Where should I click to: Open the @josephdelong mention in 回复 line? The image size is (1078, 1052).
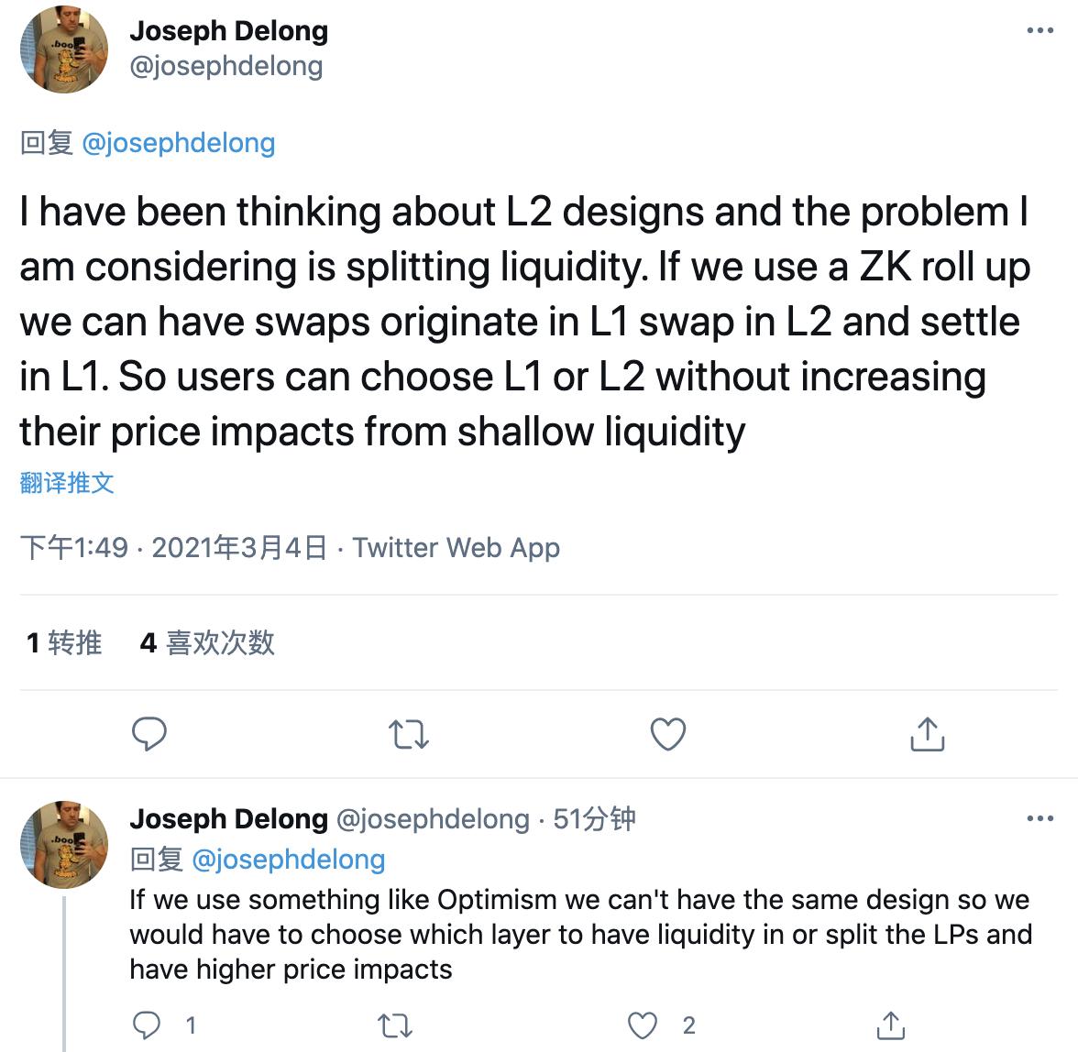[x=180, y=143]
